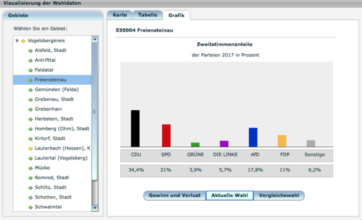362x220 pixels.
Task: Click the green arrow icon beside Mücke
Action: (30, 168)
